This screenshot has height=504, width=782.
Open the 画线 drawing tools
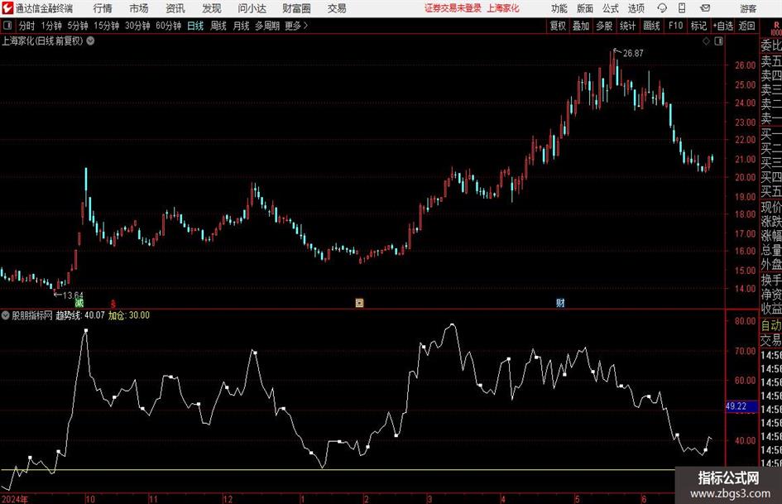coord(652,26)
